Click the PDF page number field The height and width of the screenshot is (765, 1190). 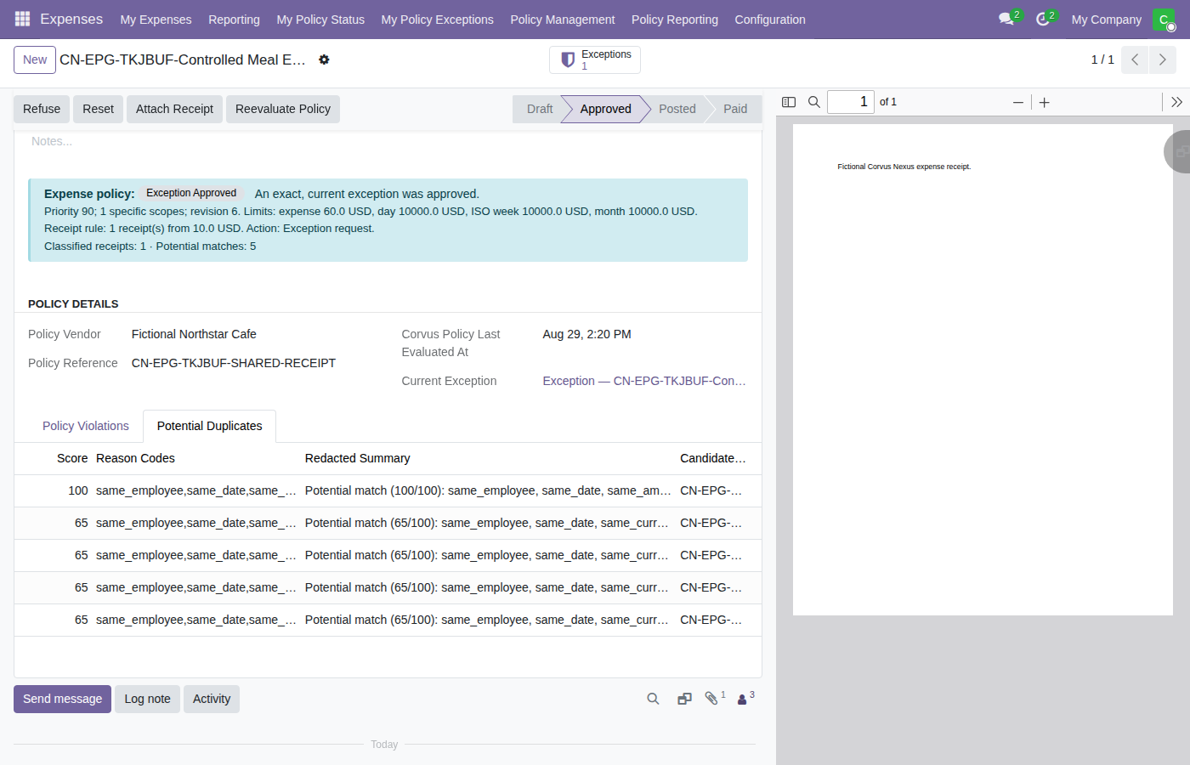851,102
